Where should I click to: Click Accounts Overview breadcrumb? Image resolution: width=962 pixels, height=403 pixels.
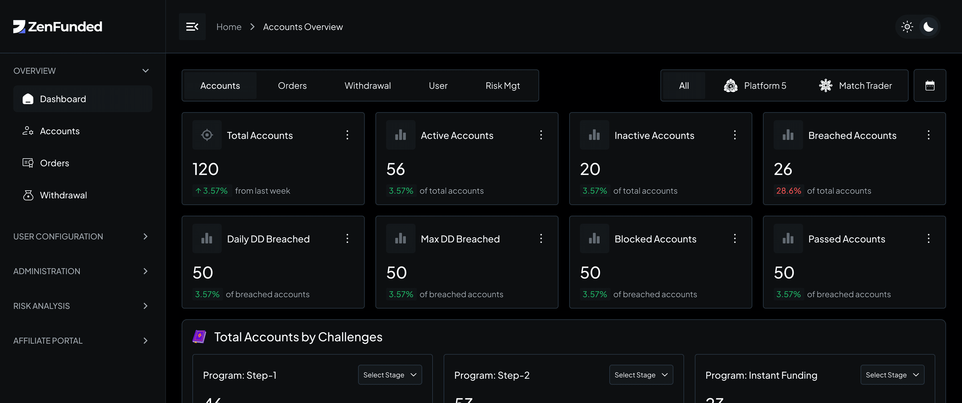click(303, 27)
